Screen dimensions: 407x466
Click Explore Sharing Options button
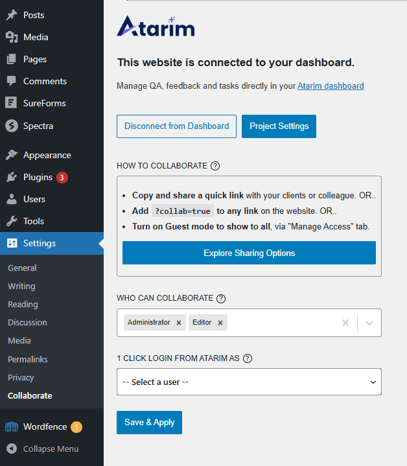pos(249,253)
